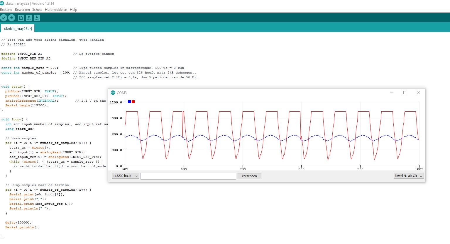Click the Arduino logo in COM3 title bar
450x244 pixels.
coord(113,93)
